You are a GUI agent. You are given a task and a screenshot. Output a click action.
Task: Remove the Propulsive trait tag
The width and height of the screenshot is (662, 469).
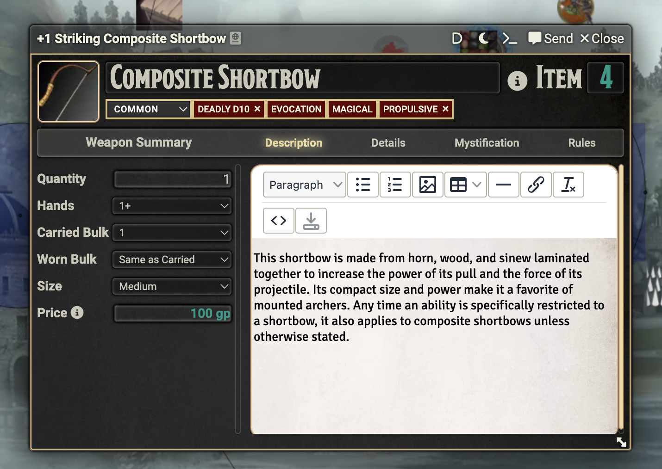point(445,109)
